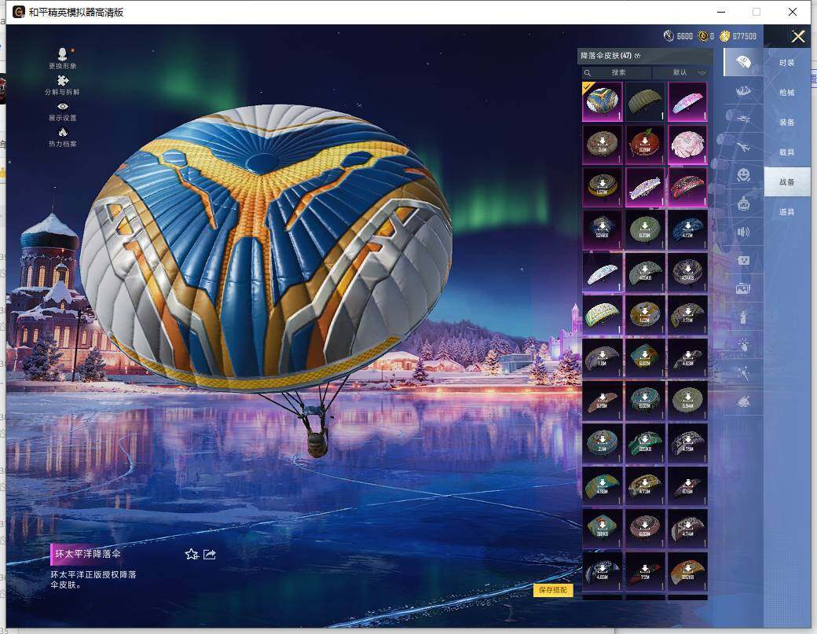Select the spray can category icon
817x634 pixels.
click(743, 317)
